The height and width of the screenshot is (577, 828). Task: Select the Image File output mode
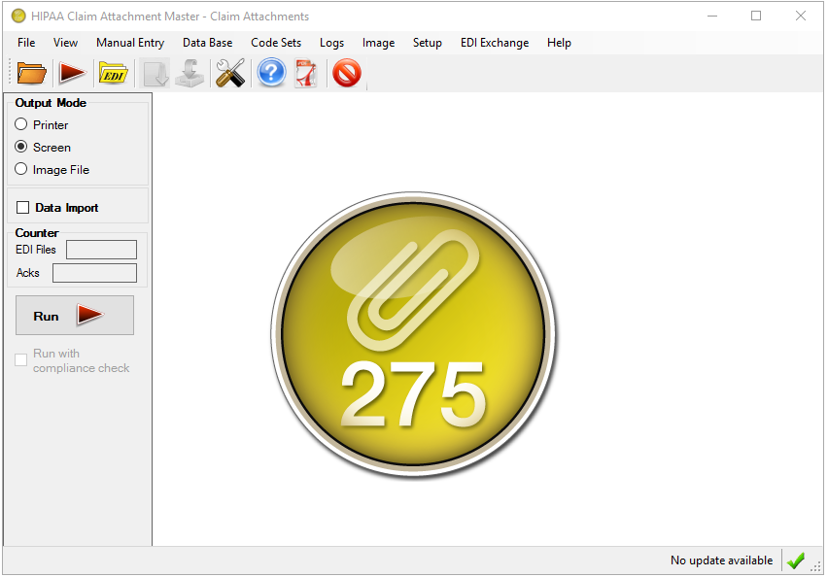pyautogui.click(x=21, y=169)
